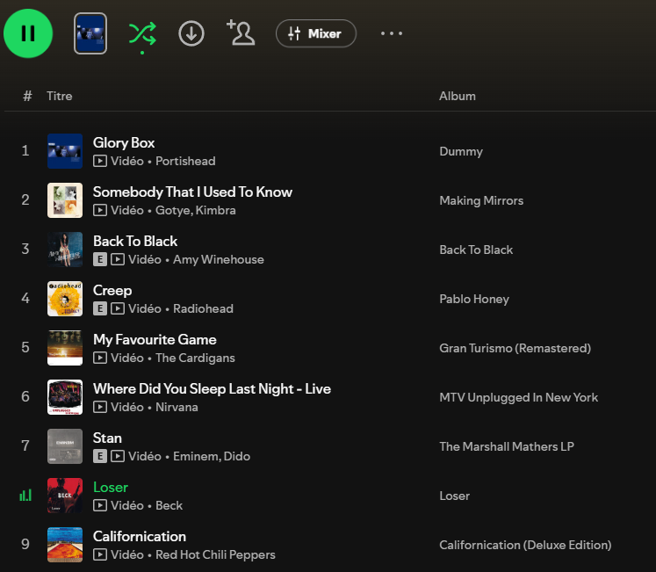This screenshot has width=656, height=572.
Task: Pause playback with the green button
Action: tap(28, 33)
